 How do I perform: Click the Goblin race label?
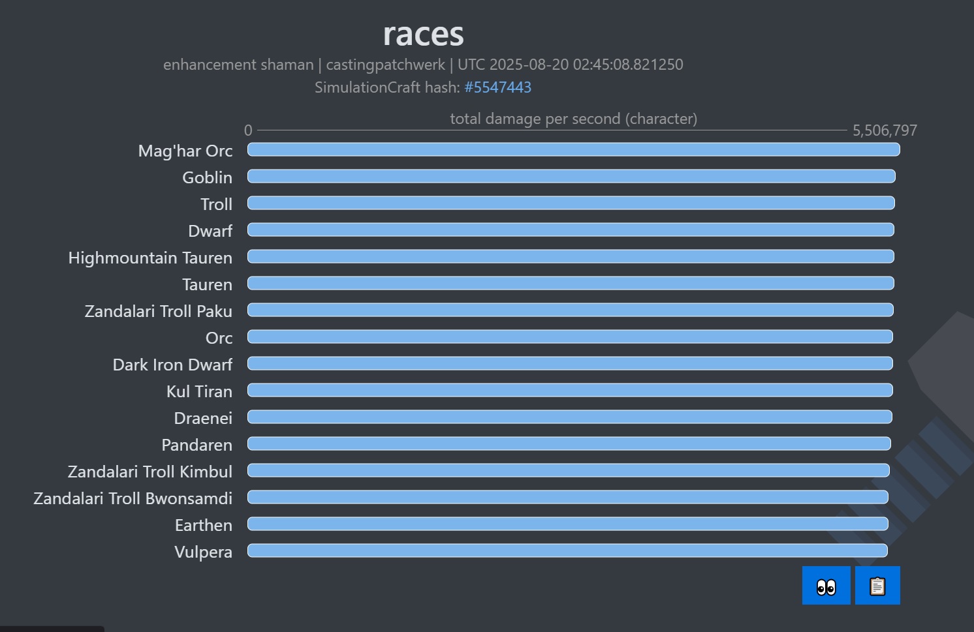coord(208,177)
